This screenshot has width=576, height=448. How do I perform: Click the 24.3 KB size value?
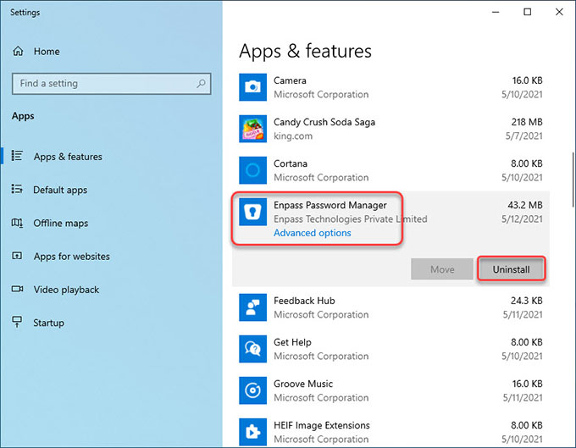click(526, 301)
